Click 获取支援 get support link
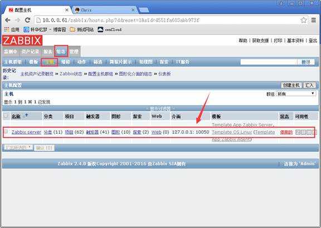Image resolution: width=321 pixels, height=228 pixels. tap(260, 40)
